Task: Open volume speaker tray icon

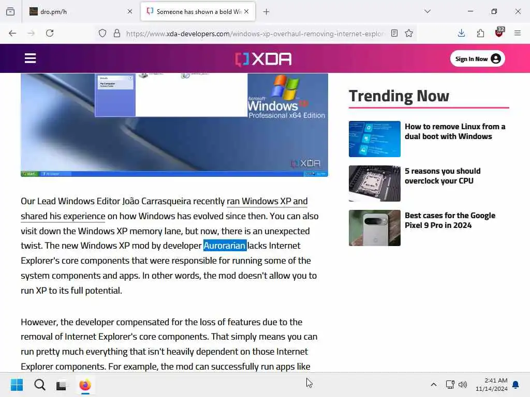Action: tap(462, 385)
